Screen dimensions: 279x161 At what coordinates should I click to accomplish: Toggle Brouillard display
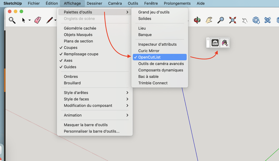coord(95,83)
